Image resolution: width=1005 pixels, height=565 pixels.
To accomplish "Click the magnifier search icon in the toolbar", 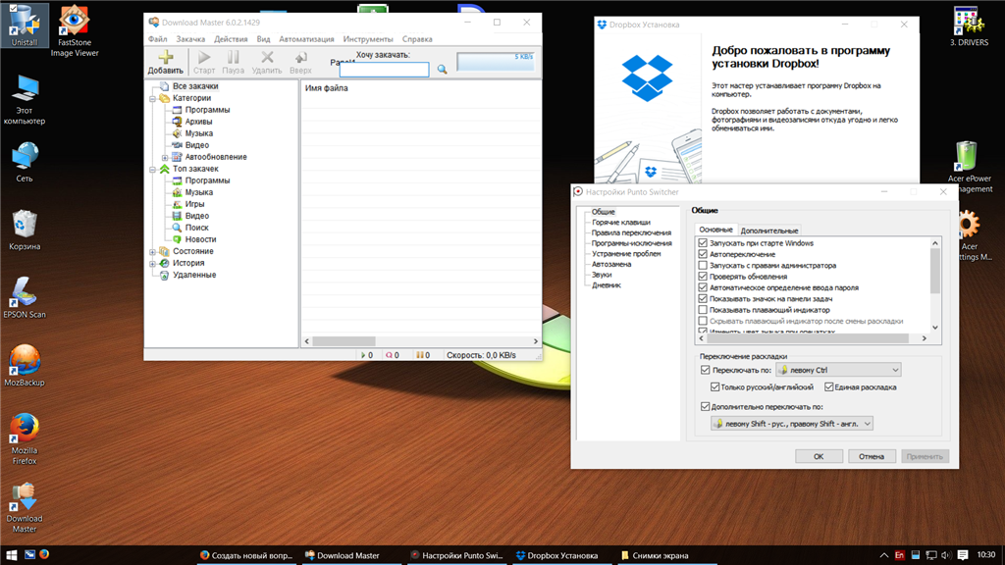I will [x=443, y=70].
